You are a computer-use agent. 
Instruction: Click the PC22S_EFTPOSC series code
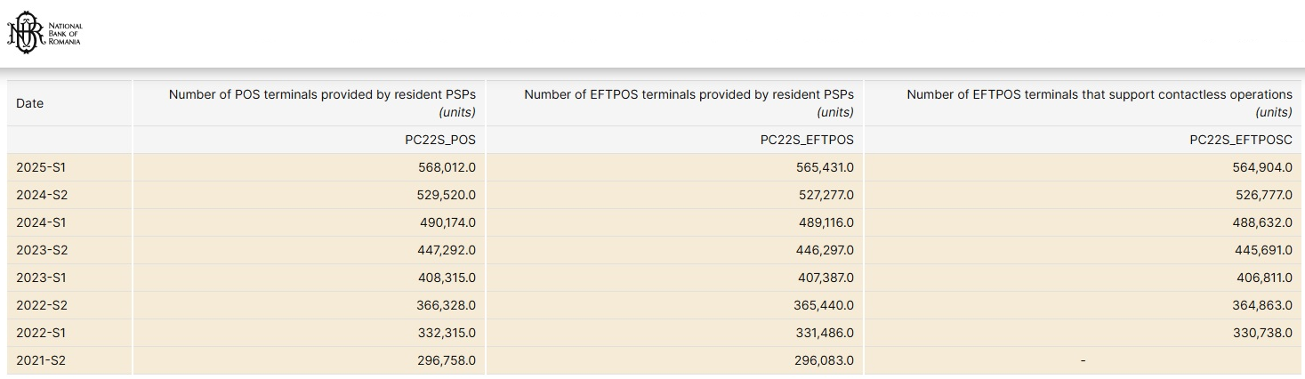[1241, 140]
